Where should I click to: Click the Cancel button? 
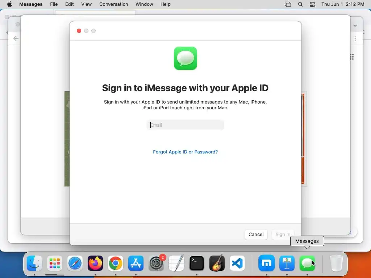[x=256, y=235]
